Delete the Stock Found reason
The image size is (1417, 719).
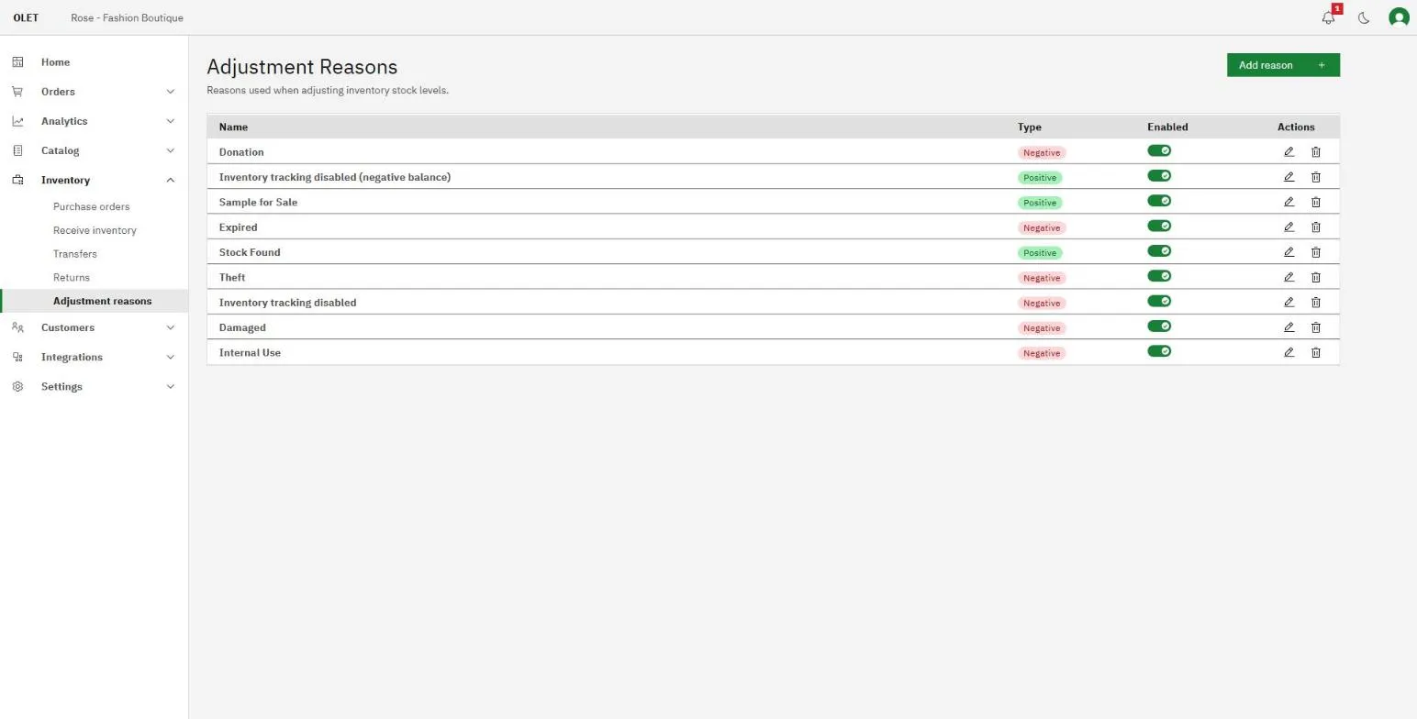[1315, 252]
